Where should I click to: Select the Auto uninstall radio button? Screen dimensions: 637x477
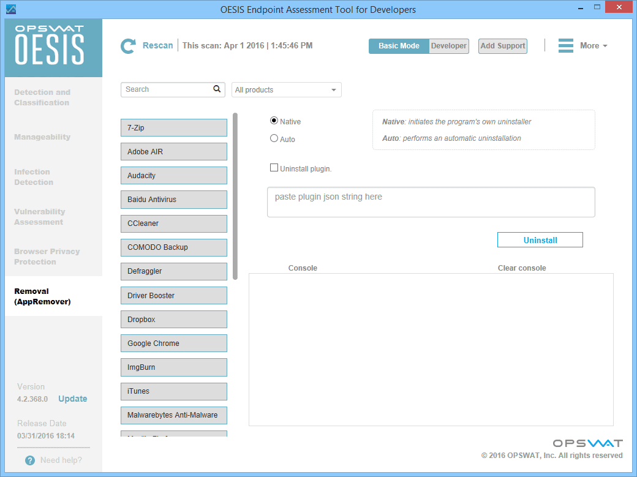coord(274,138)
